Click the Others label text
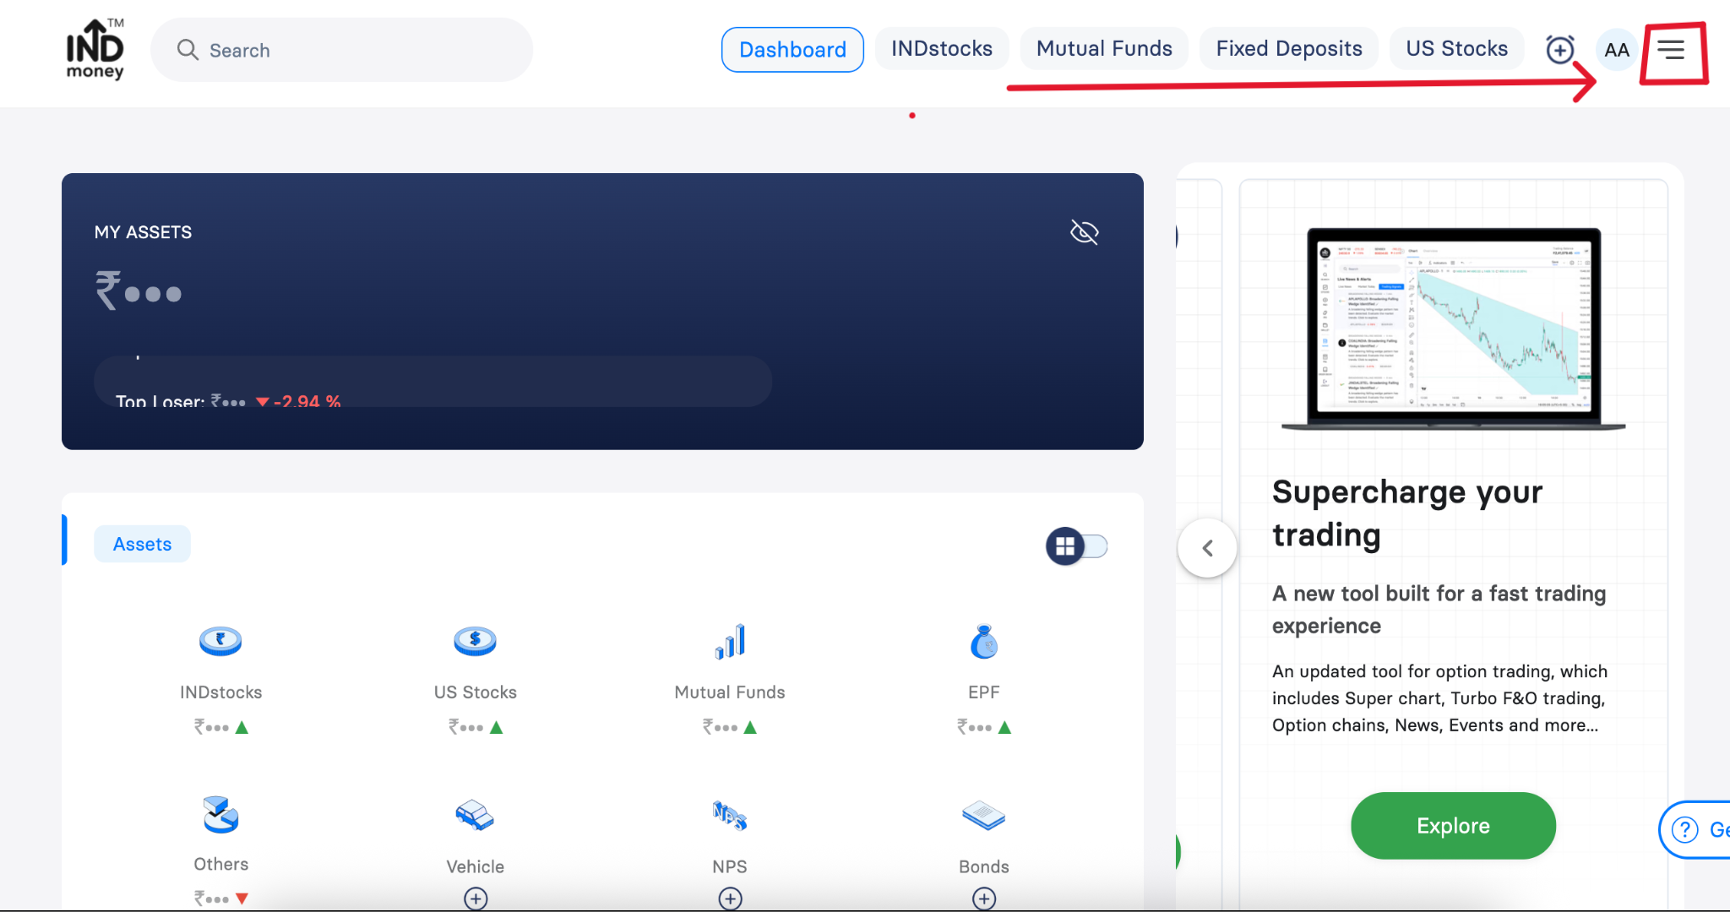Screen dimensions: 1730x912 (x=220, y=864)
